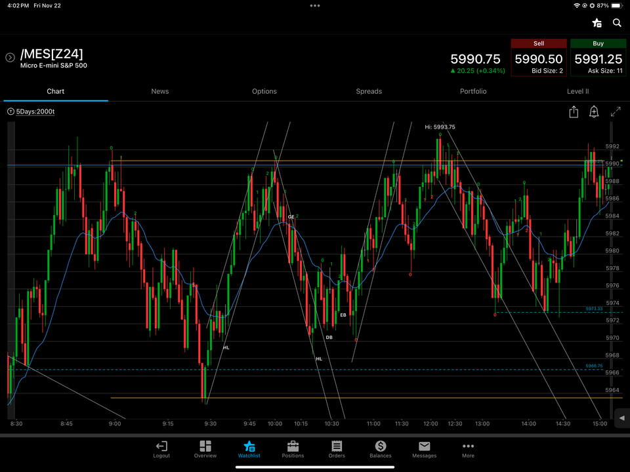Tap the Wi-Fi icon in status bar
Viewport: 630px width, 472px height.
(577, 6)
